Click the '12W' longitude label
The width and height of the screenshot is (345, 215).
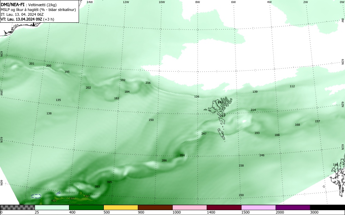click(x=126, y=2)
